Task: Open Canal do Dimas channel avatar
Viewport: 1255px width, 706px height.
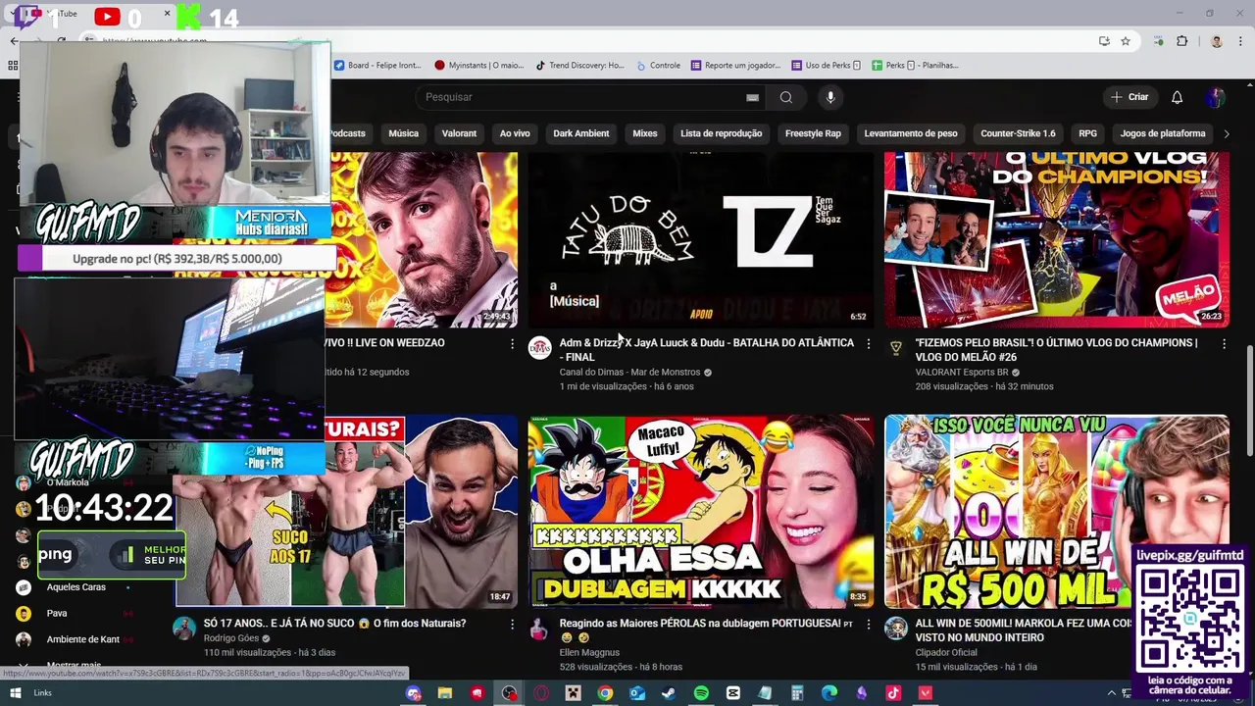Action: pos(540,347)
